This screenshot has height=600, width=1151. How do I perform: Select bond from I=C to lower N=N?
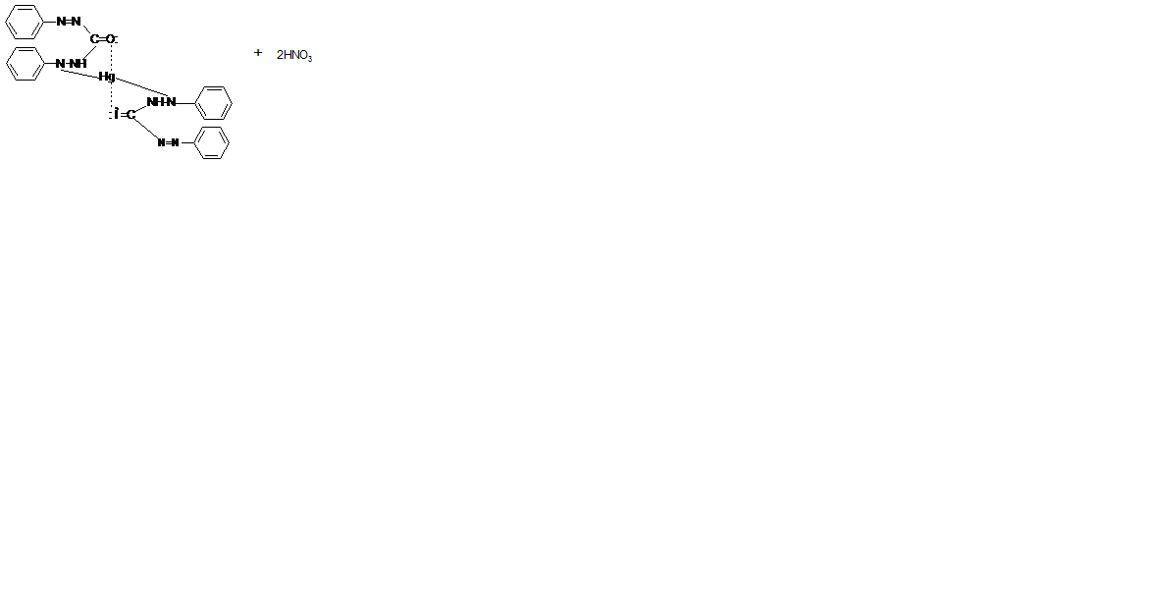tap(147, 129)
